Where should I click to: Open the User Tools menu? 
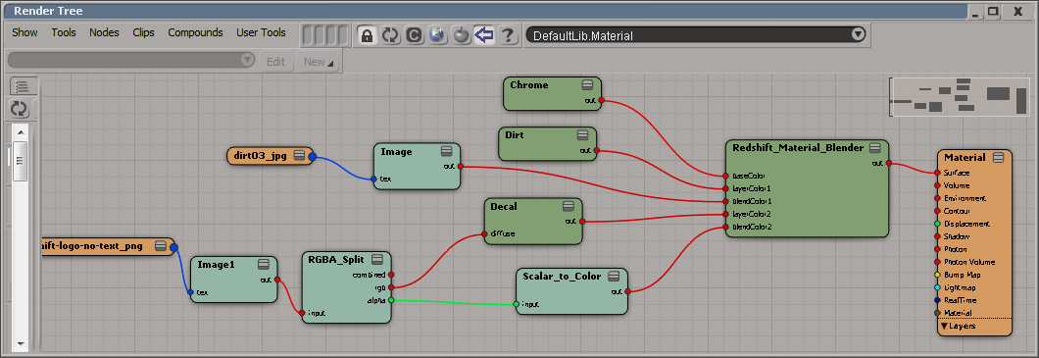point(261,32)
